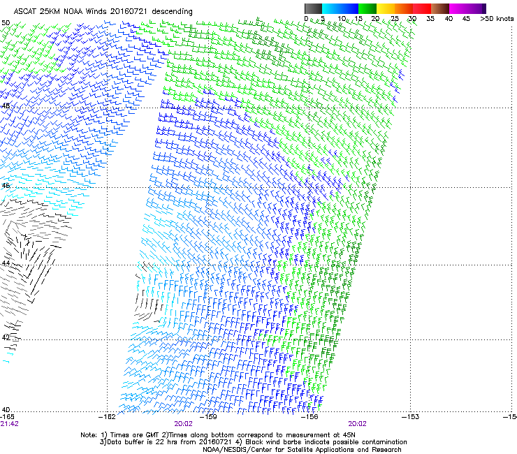
Task: Click the yellow 20-25 knots color swatch
Action: click(385, 8)
